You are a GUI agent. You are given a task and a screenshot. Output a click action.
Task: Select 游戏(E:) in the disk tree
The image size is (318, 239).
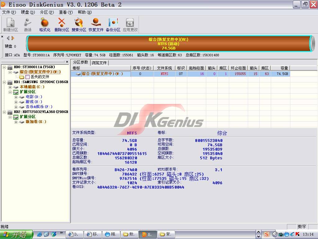34,102
